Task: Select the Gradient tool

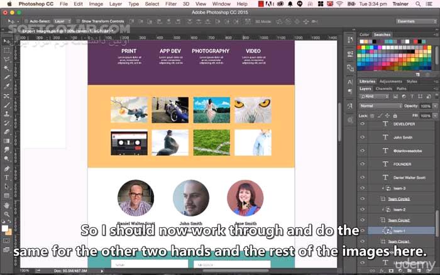Action: [x=7, y=141]
